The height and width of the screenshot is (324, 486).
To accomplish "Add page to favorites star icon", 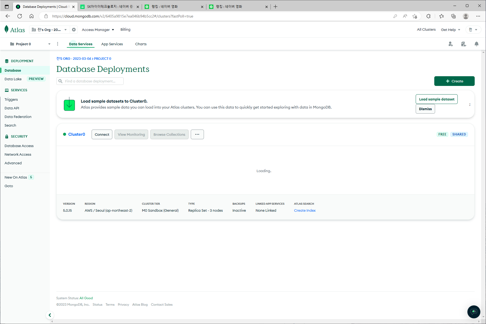I will [x=415, y=16].
